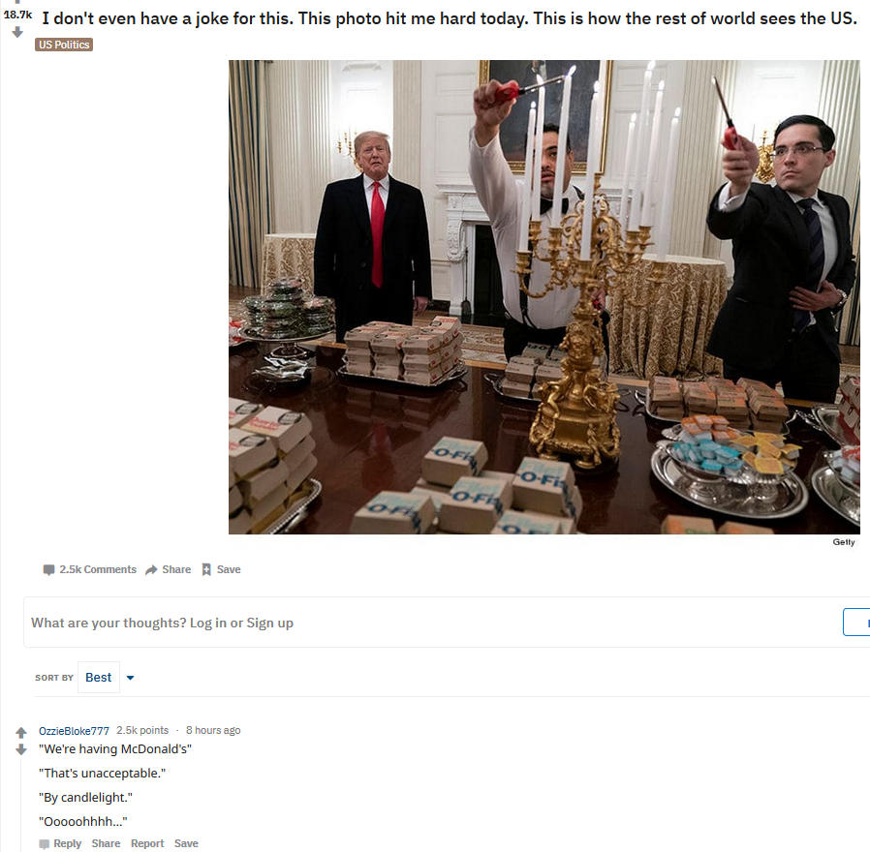Upvote OzzieBloke777's comment
Image resolution: width=870 pixels, height=852 pixels.
click(21, 733)
